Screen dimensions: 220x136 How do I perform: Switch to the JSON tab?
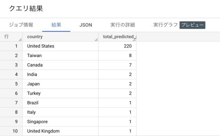click(x=86, y=25)
